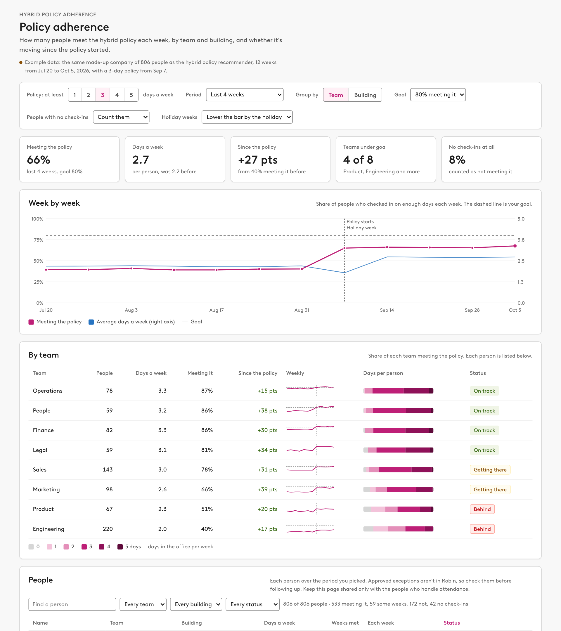Viewport: 561px width, 631px height.
Task: Click the dashed Goal legend entry
Action: click(192, 322)
